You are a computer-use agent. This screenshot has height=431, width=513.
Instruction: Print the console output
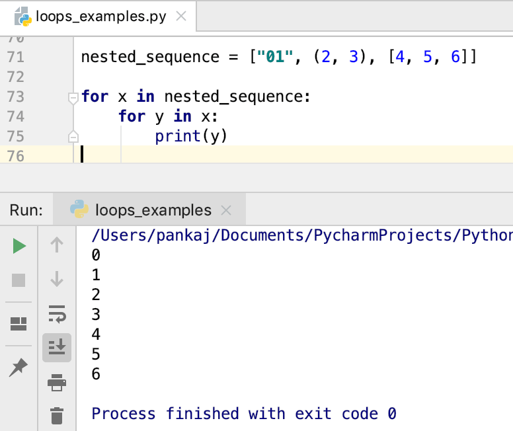coord(57,382)
